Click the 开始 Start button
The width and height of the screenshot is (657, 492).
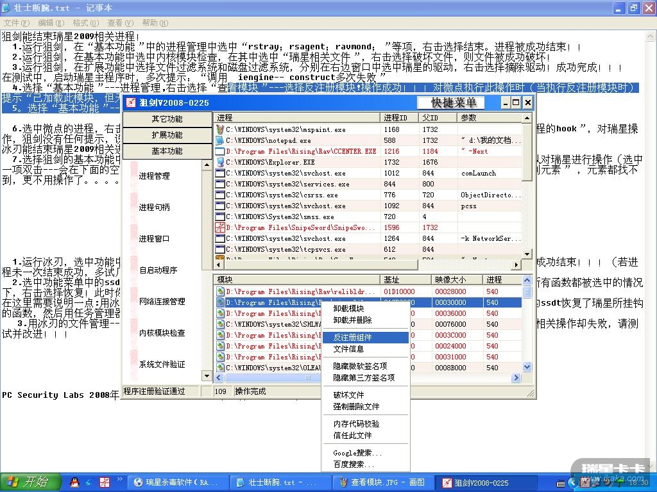[x=30, y=482]
